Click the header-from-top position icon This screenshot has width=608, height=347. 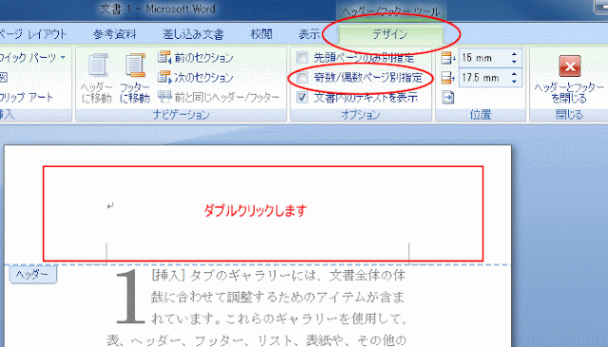(447, 58)
